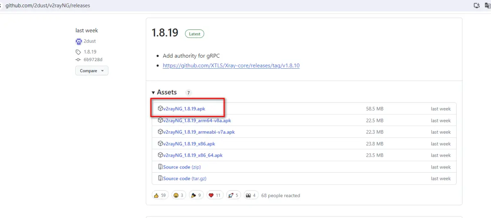Click the zip file icon beside Source code (zip)
This screenshot has width=491, height=218.
click(x=160, y=167)
